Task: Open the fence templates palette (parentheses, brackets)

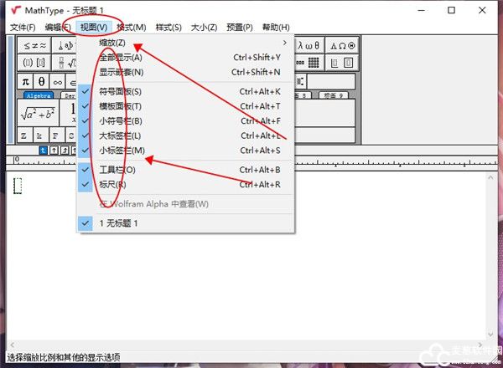Action: coord(34,63)
